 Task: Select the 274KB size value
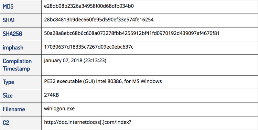tap(51, 95)
